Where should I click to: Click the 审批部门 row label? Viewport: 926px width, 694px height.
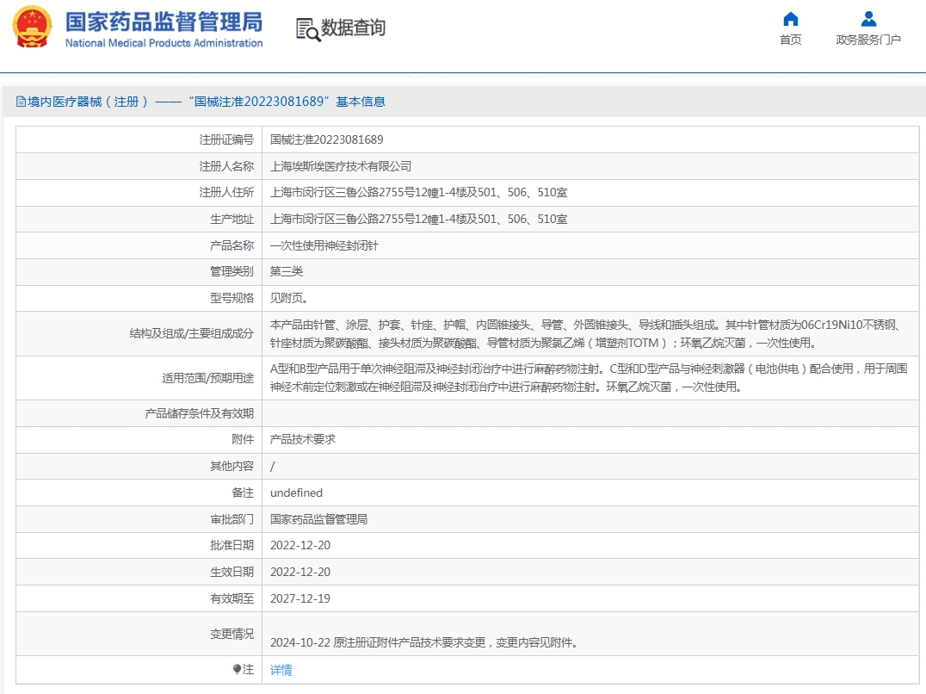click(232, 519)
